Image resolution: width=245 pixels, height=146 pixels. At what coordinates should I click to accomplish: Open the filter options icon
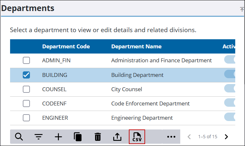(38, 137)
